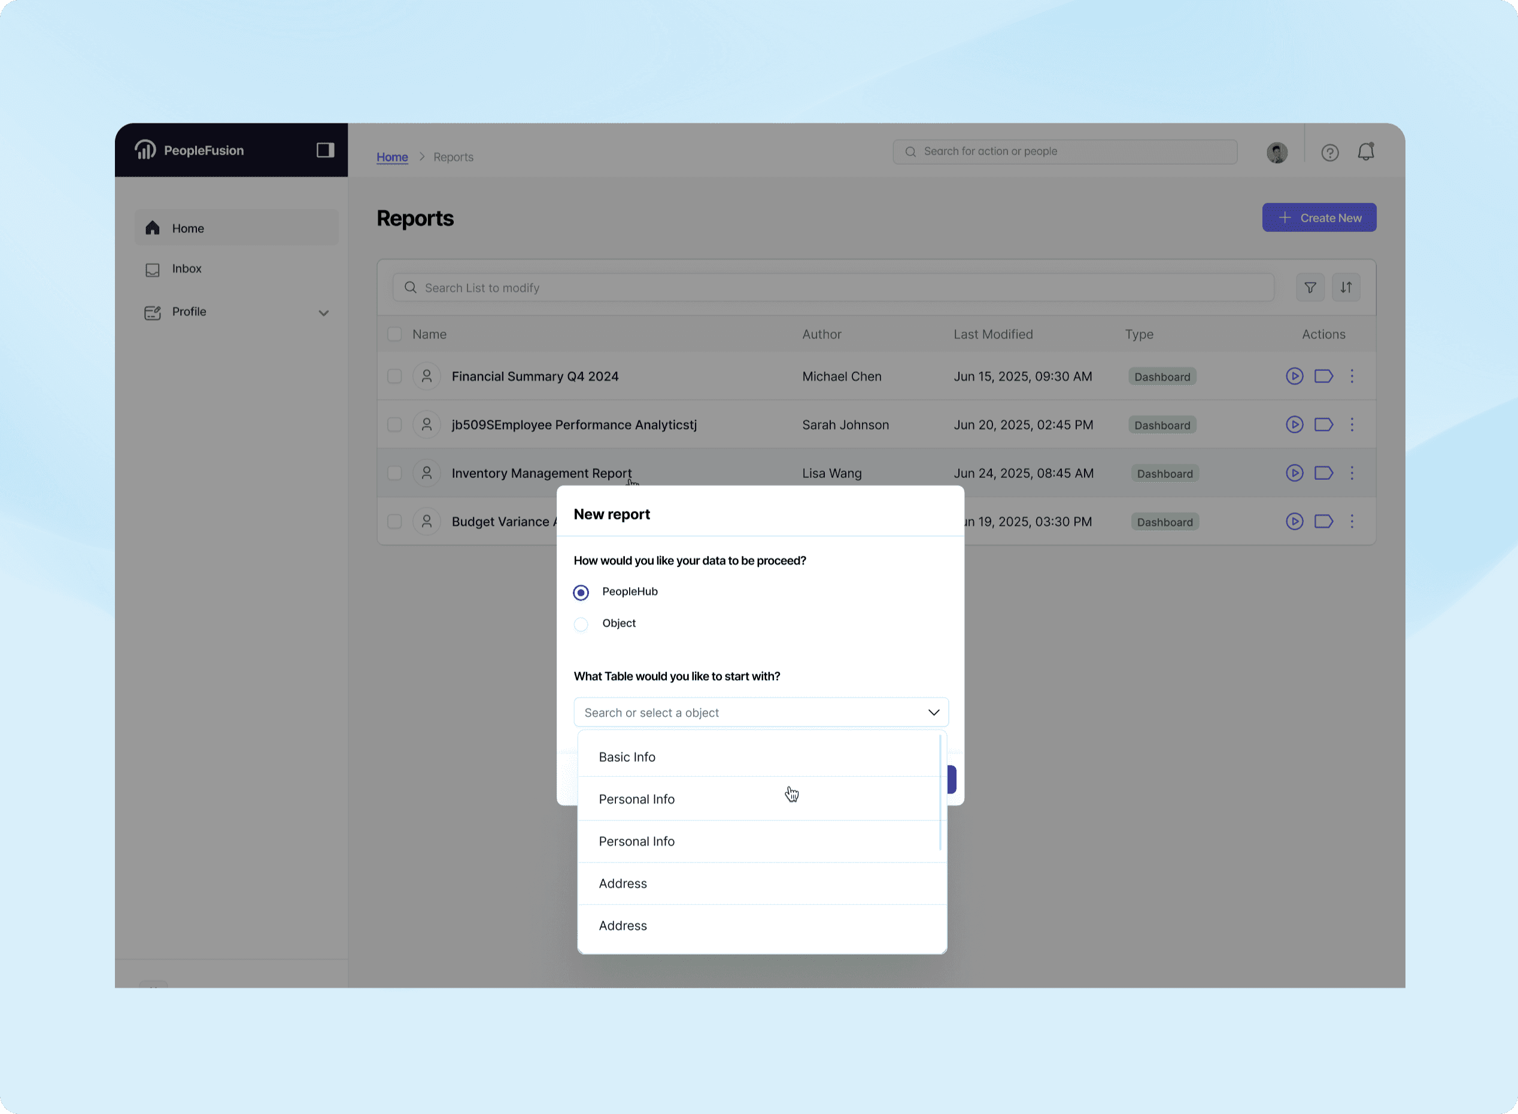This screenshot has height=1114, width=1518.
Task: Check the Financial Summary Q4 2024 checkbox
Action: coord(395,376)
